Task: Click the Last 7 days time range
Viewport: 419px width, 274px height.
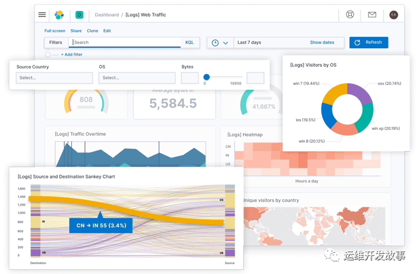Action: click(x=249, y=43)
